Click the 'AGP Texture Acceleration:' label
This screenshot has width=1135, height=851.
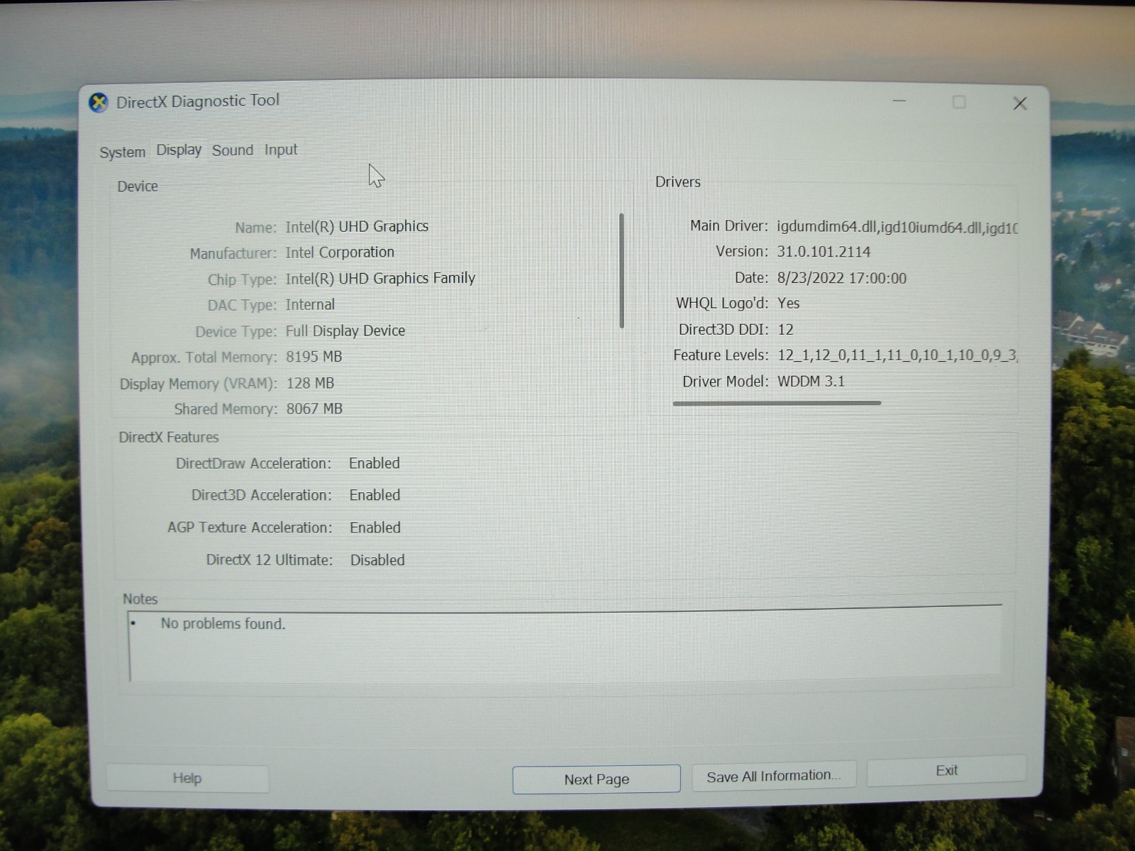point(250,528)
